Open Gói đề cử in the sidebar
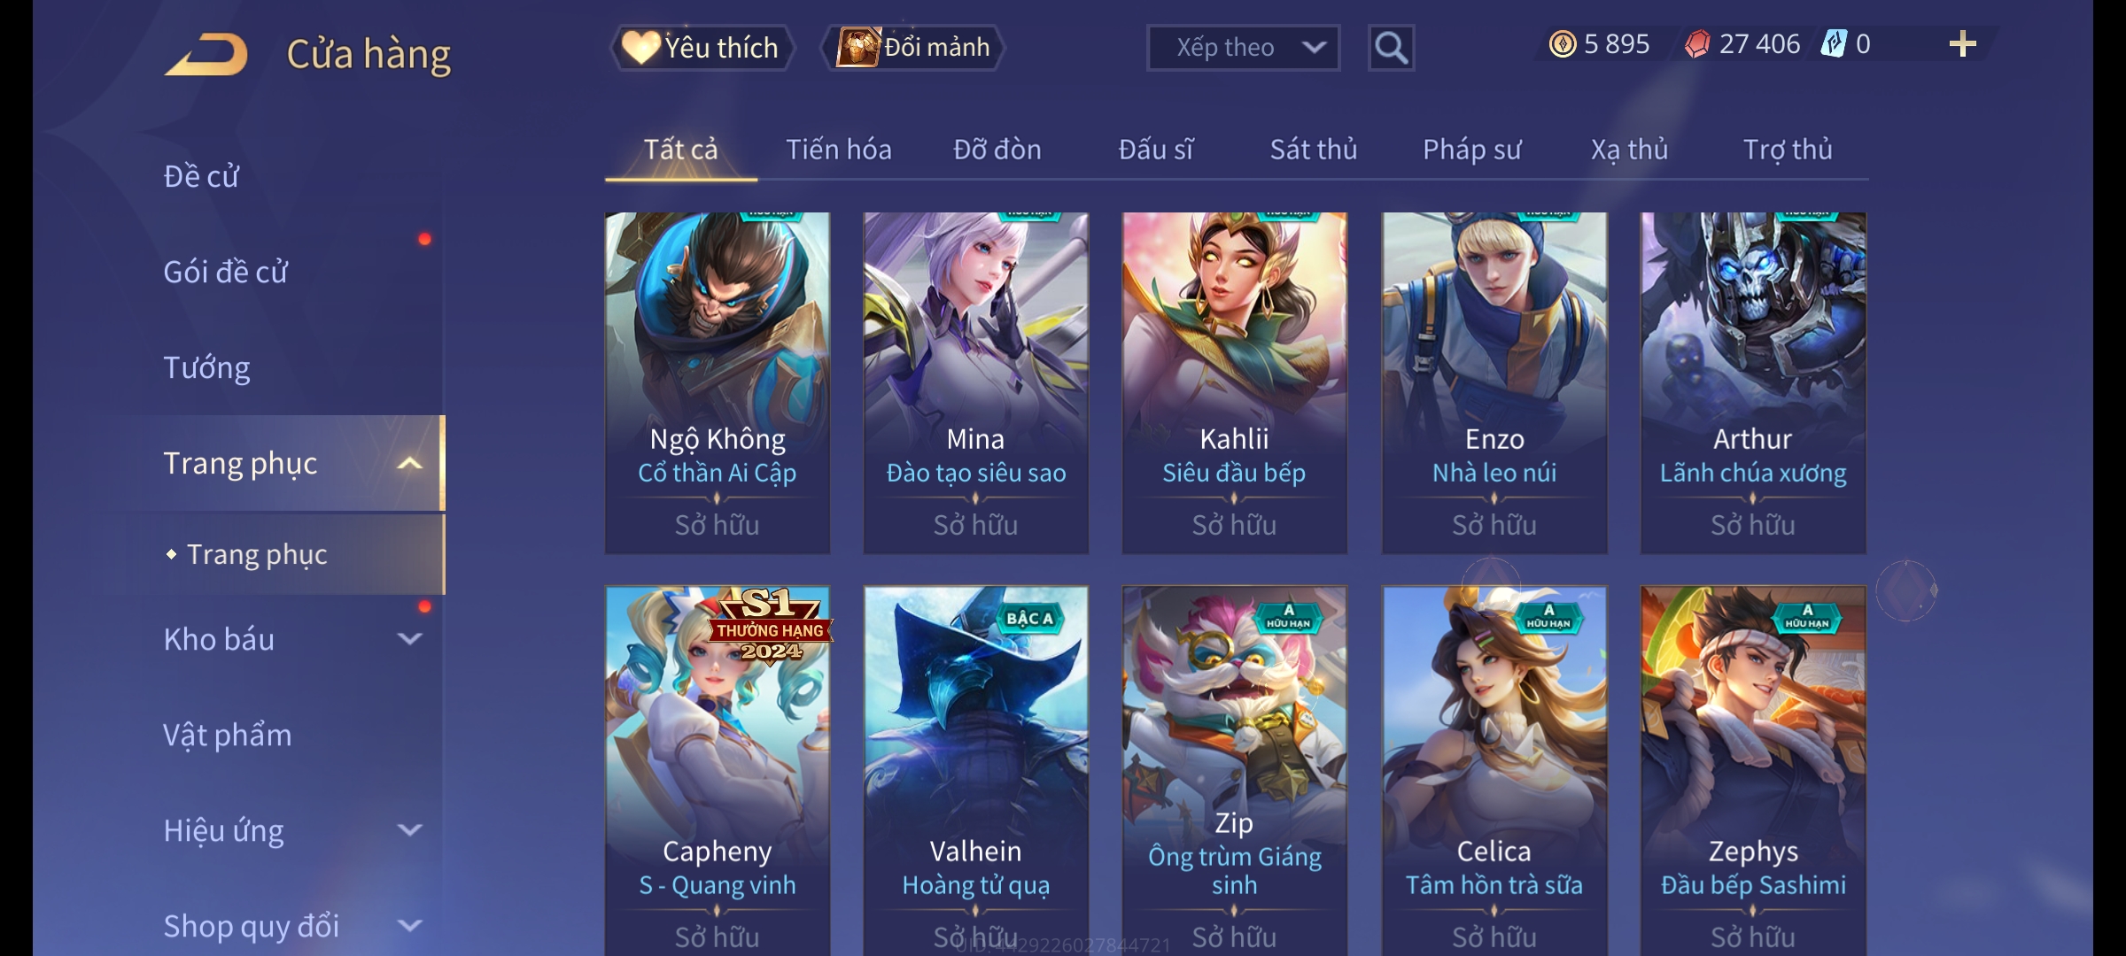 pos(225,272)
